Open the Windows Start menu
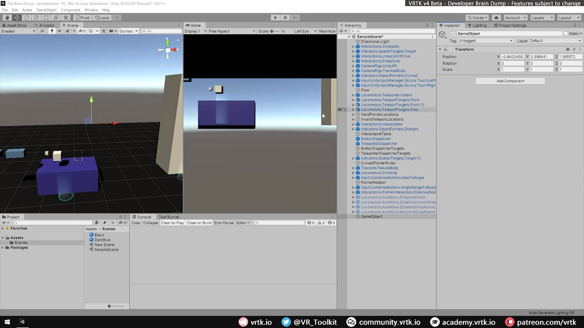Screen dimensions: 584x328 click(7, 322)
